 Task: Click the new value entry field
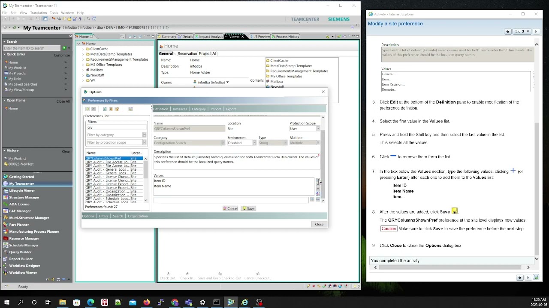click(x=231, y=200)
